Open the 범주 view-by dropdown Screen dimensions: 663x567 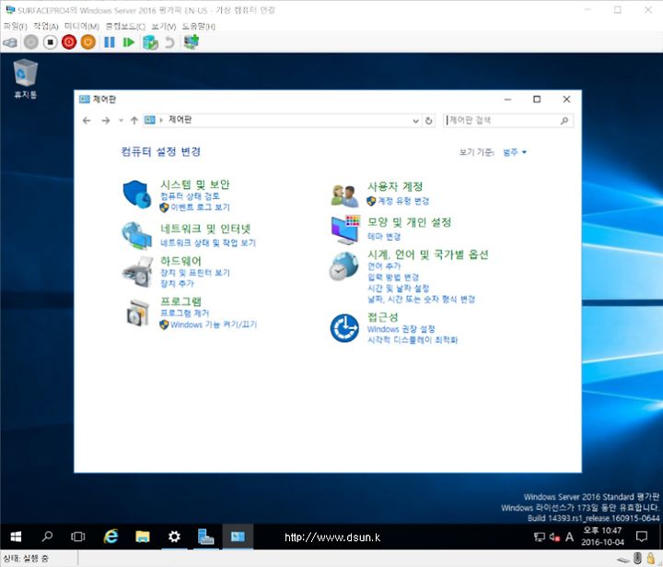(515, 152)
